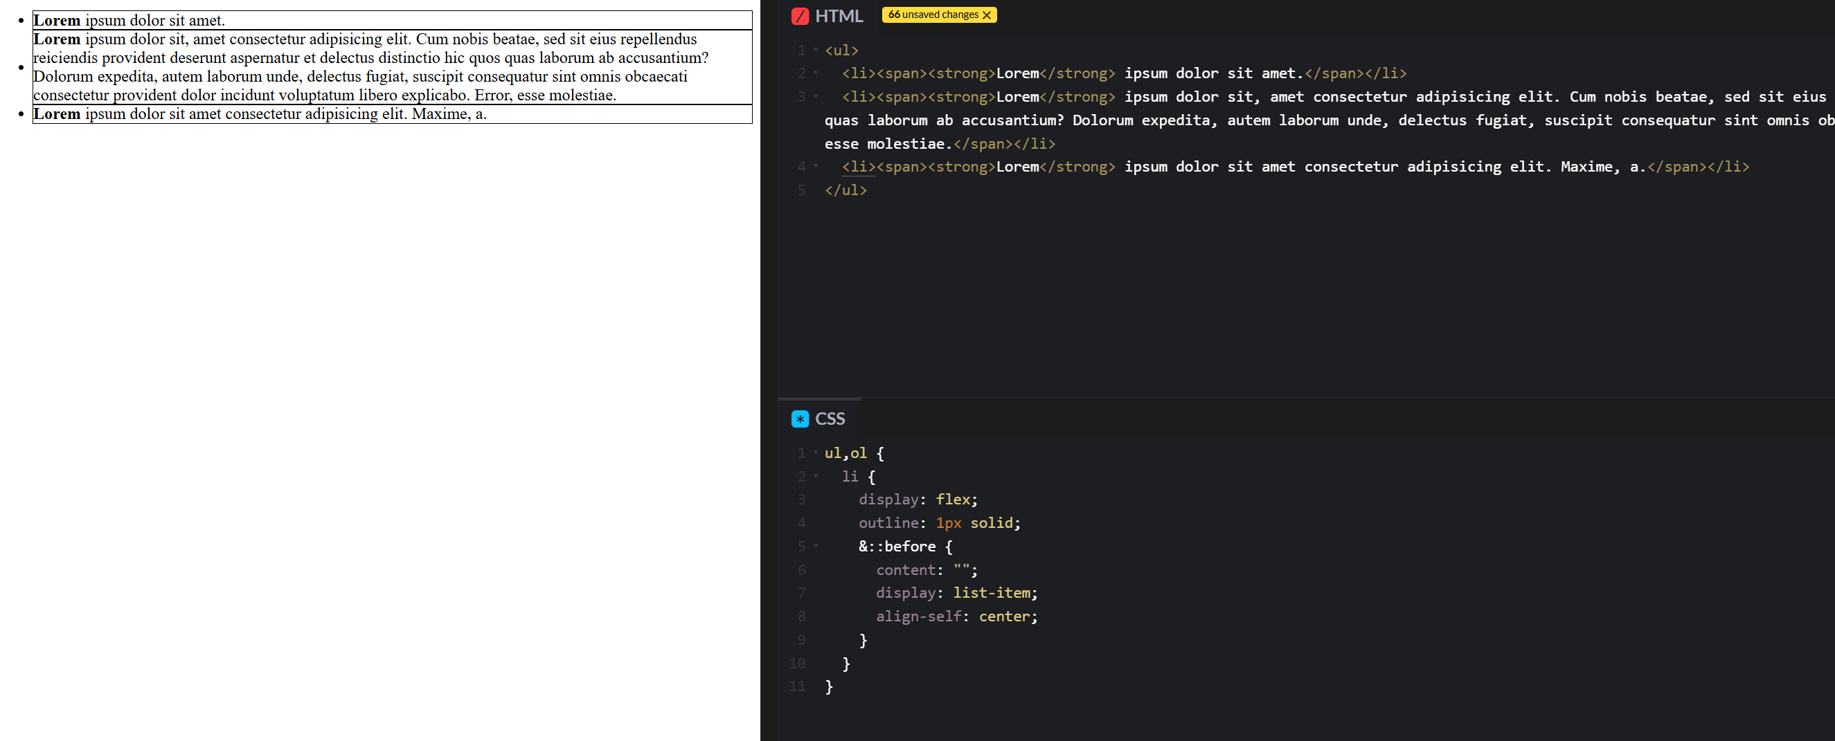
Task: Collapse the '&::before' block in CSS
Action: pos(816,546)
